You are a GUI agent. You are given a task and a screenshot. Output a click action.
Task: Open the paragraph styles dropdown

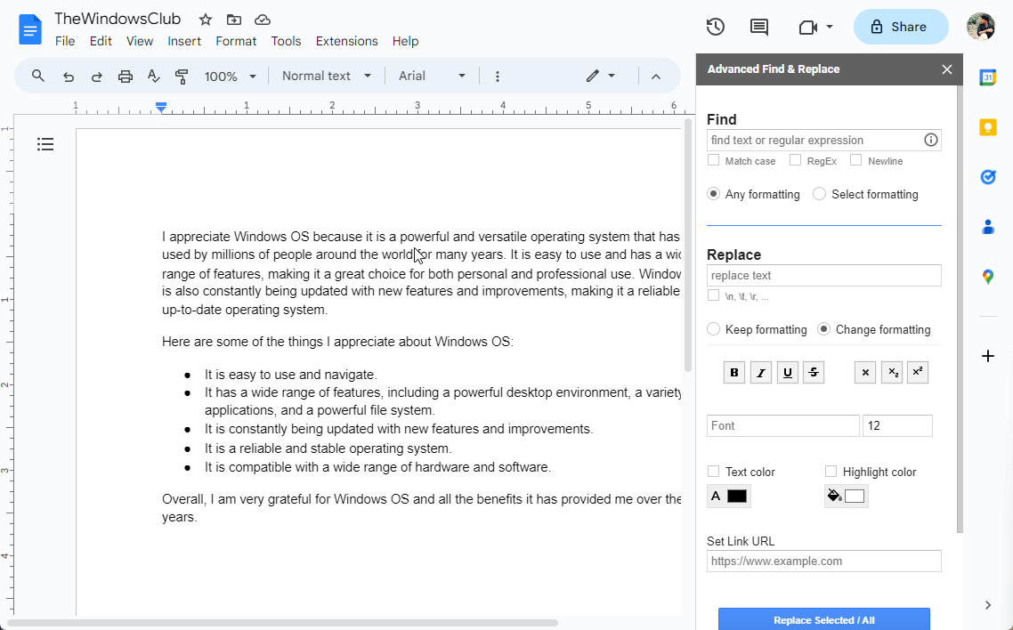pyautogui.click(x=325, y=76)
